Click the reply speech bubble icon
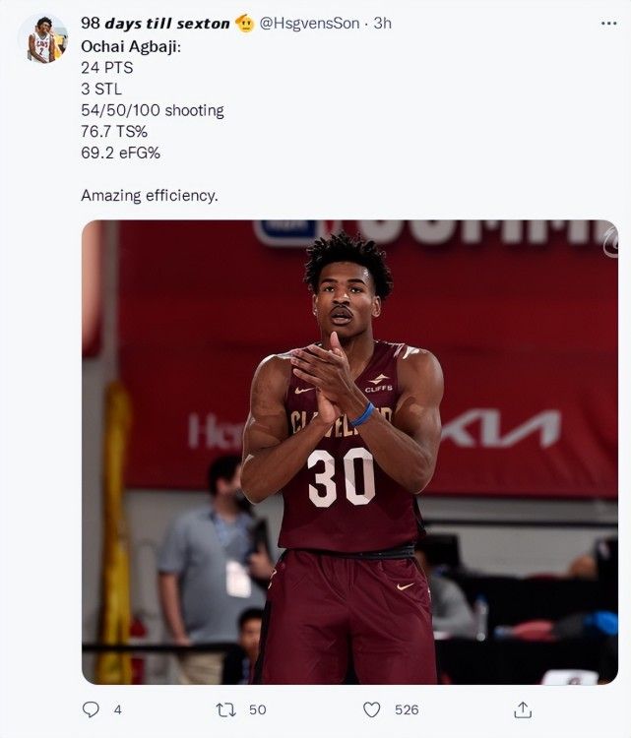 click(91, 709)
